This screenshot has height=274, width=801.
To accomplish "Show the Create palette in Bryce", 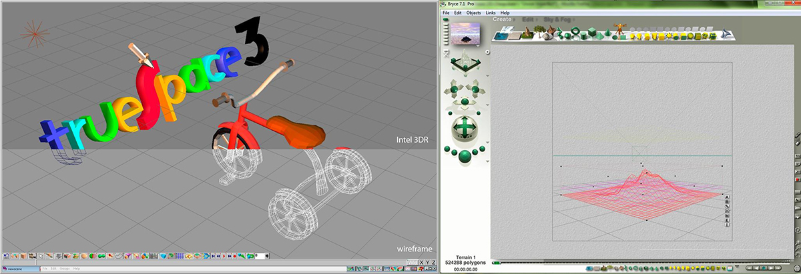I will [x=502, y=19].
